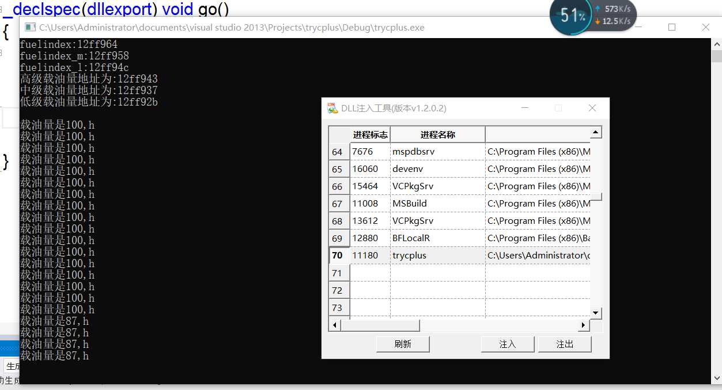Image resolution: width=722 pixels, height=390 pixels.
Task: Click the 进程标志 column header
Action: coord(370,134)
